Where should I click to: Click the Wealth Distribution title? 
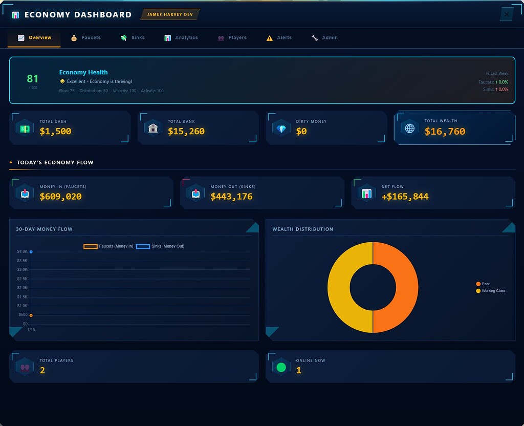click(303, 229)
